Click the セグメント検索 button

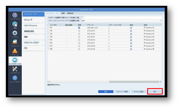click(122, 91)
